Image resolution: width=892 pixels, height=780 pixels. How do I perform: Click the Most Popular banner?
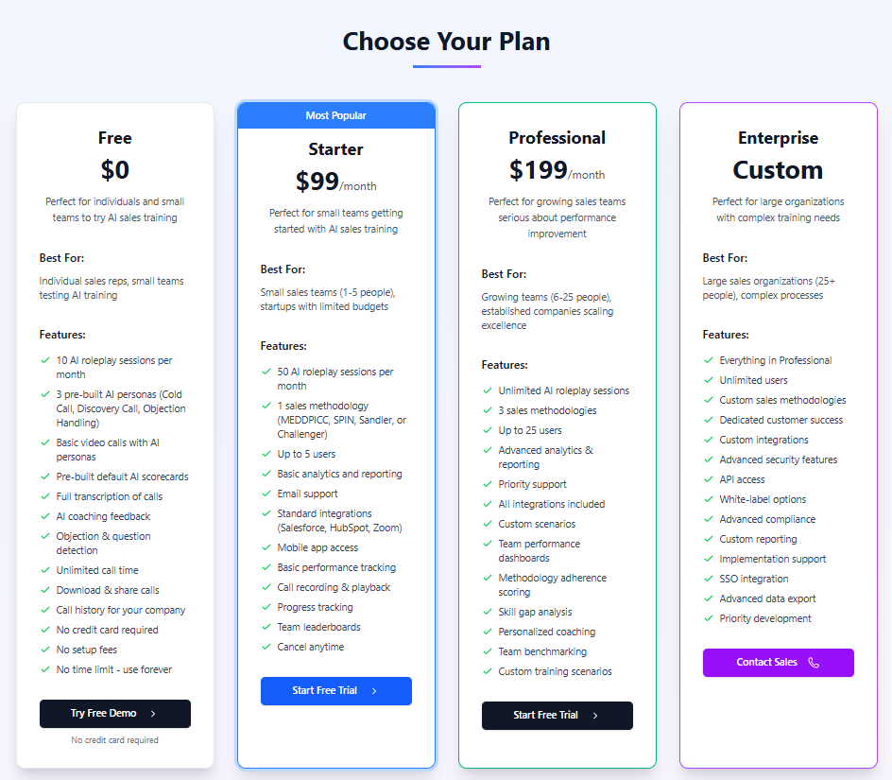tap(335, 115)
